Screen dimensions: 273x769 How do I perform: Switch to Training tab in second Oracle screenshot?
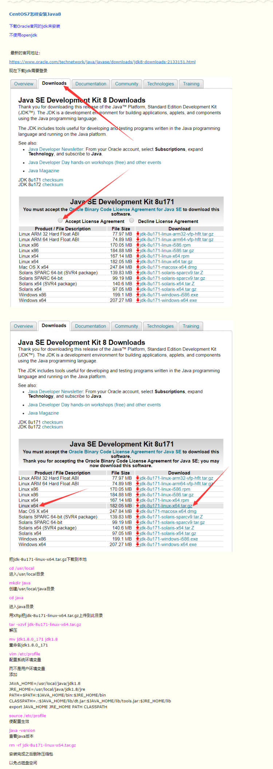pyautogui.click(x=191, y=326)
